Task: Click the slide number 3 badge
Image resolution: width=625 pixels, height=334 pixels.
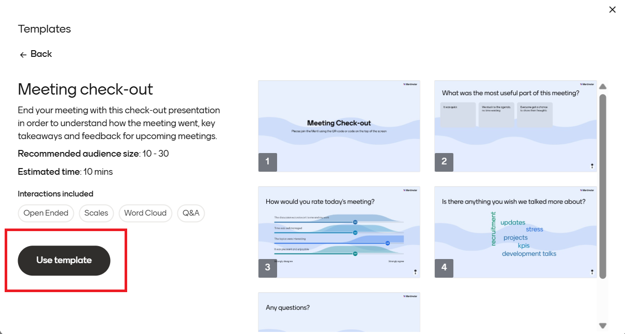Action: (268, 268)
